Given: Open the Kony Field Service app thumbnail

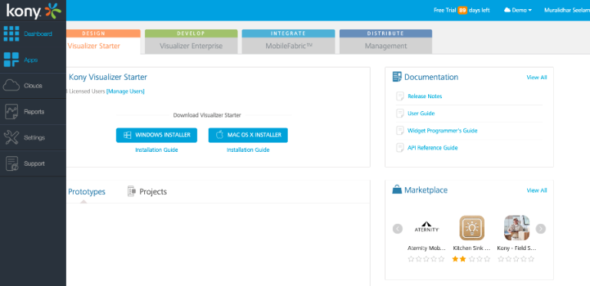Looking at the screenshot, I should pyautogui.click(x=516, y=228).
